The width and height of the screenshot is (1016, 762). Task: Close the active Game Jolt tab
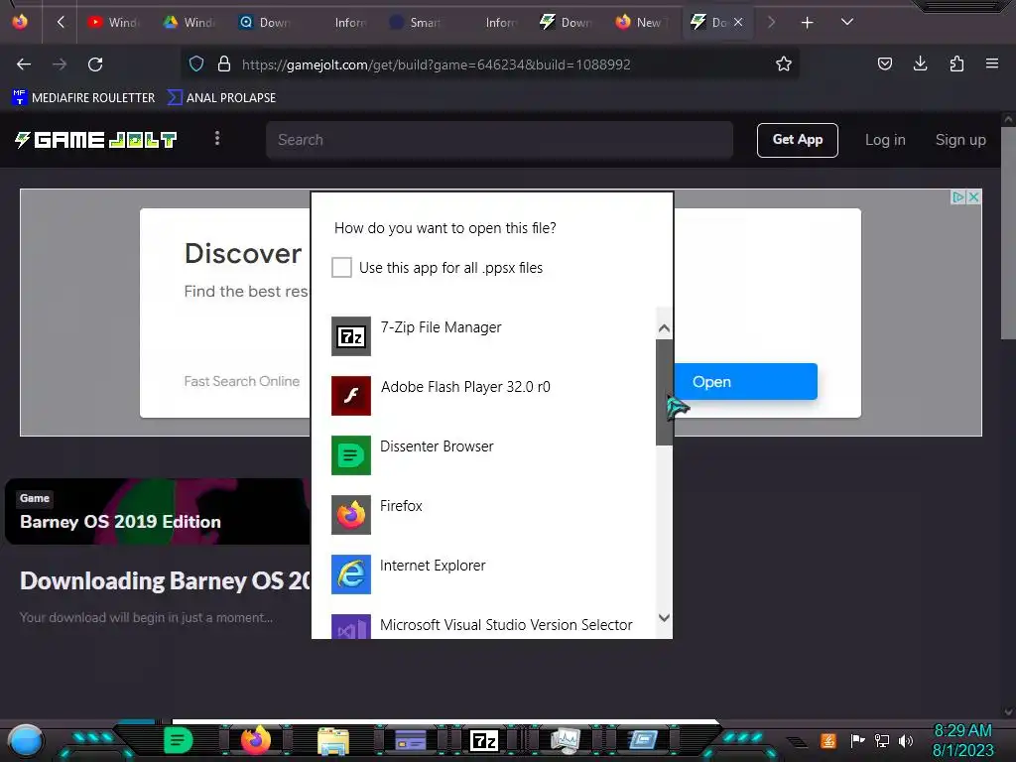738,23
